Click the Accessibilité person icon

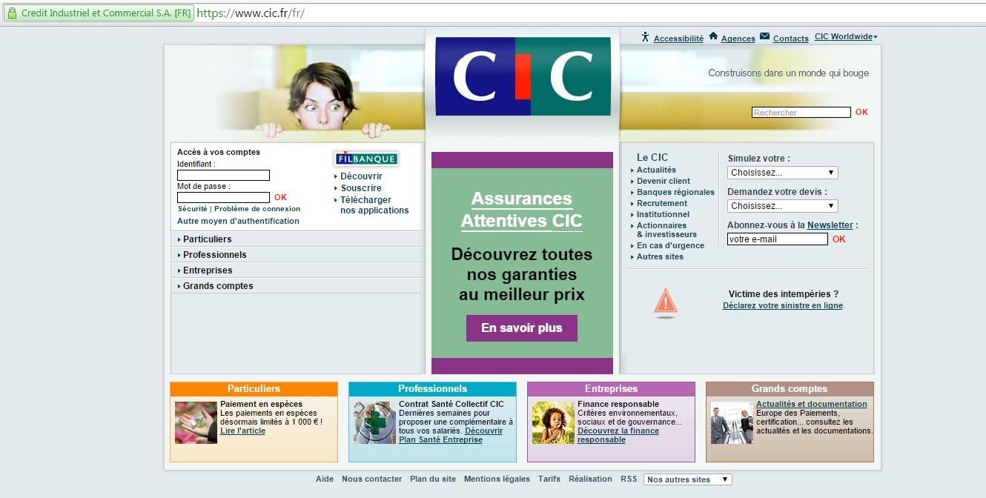[x=645, y=37]
